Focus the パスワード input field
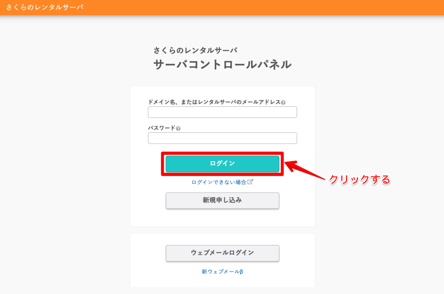The height and width of the screenshot is (294, 444). pyautogui.click(x=222, y=138)
